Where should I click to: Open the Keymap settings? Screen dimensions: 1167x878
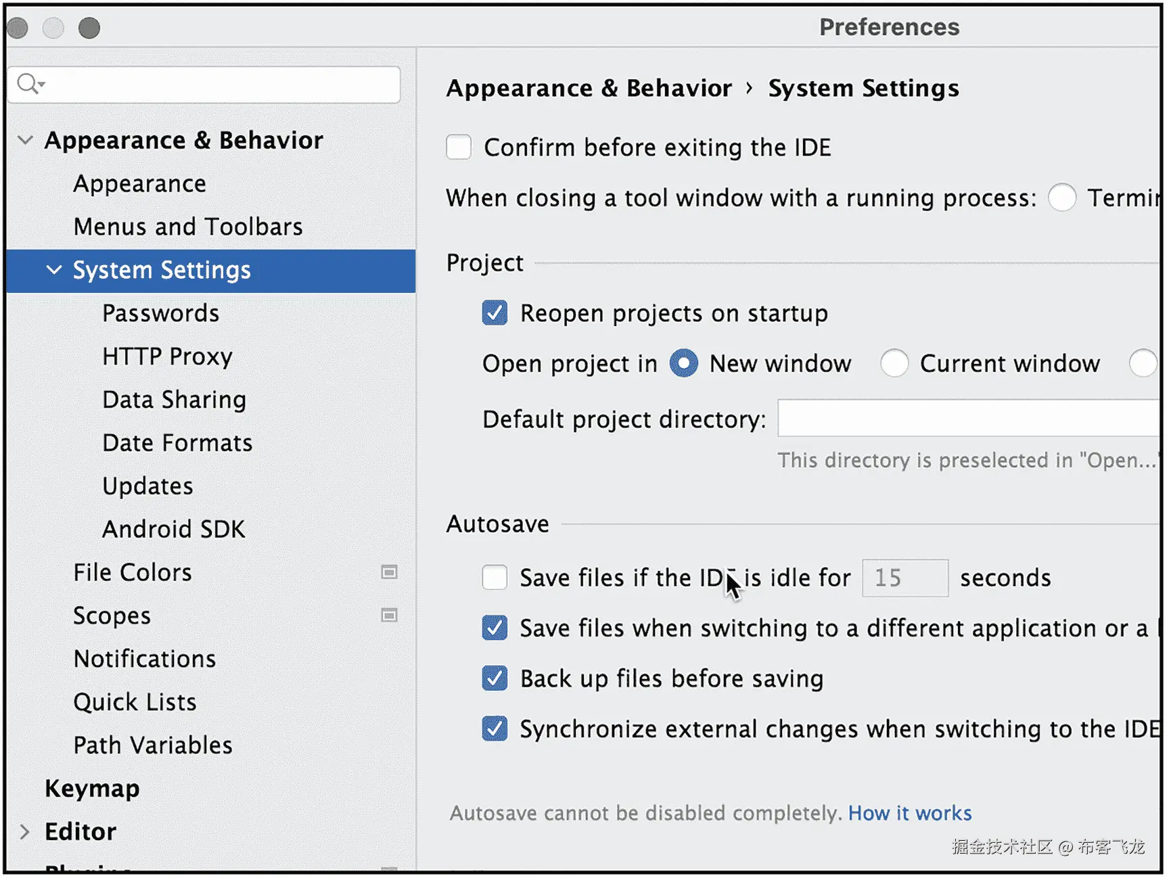[x=92, y=789]
